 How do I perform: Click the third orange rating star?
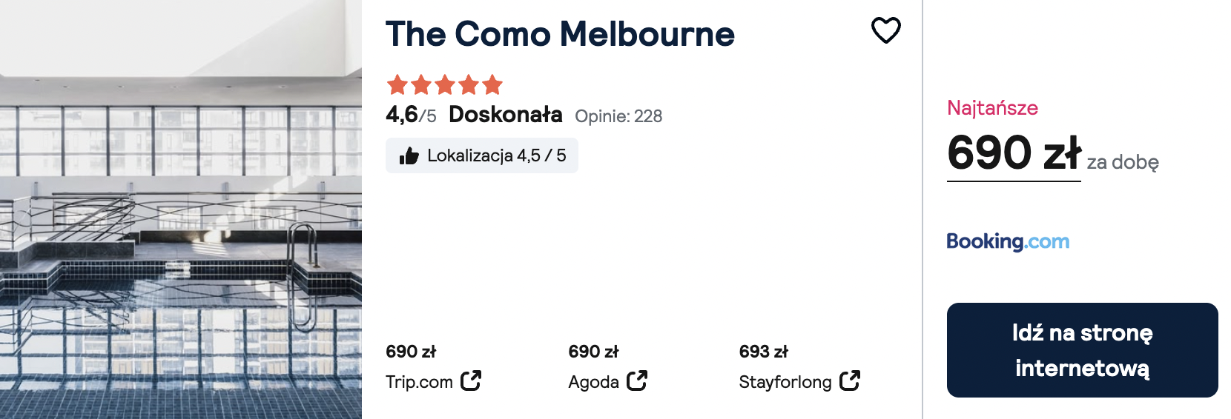coord(445,85)
